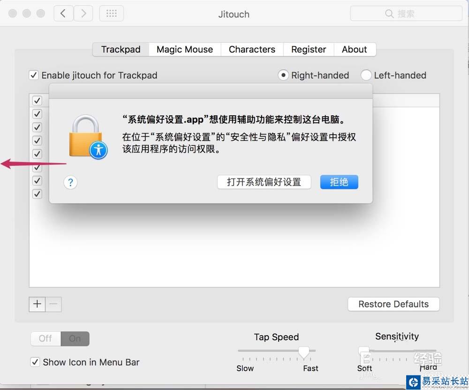469x390 pixels.
Task: Click the blue 拒绝 button
Action: click(x=339, y=182)
